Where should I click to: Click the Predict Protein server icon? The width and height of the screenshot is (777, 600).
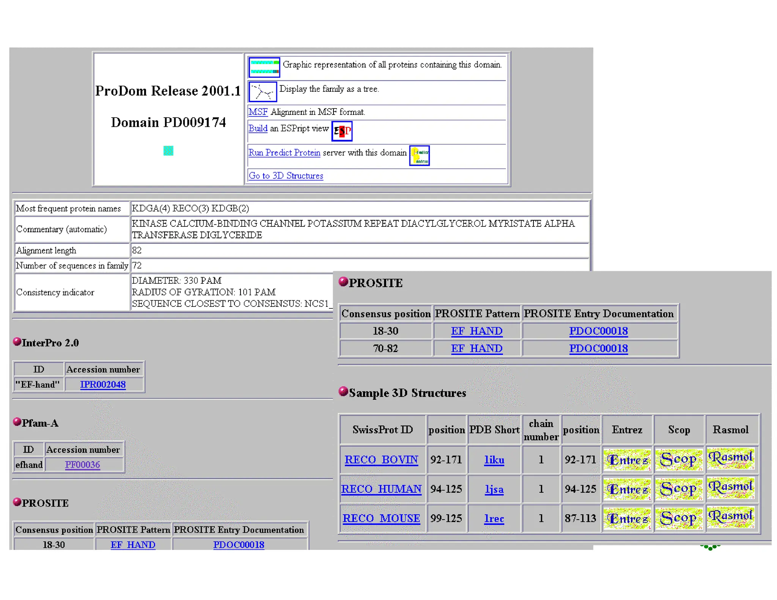(x=419, y=155)
